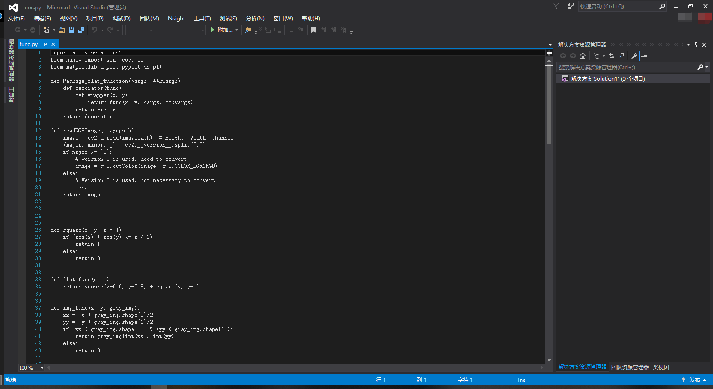Click the Visual Studio logo icon
The image size is (713, 389).
point(13,7)
